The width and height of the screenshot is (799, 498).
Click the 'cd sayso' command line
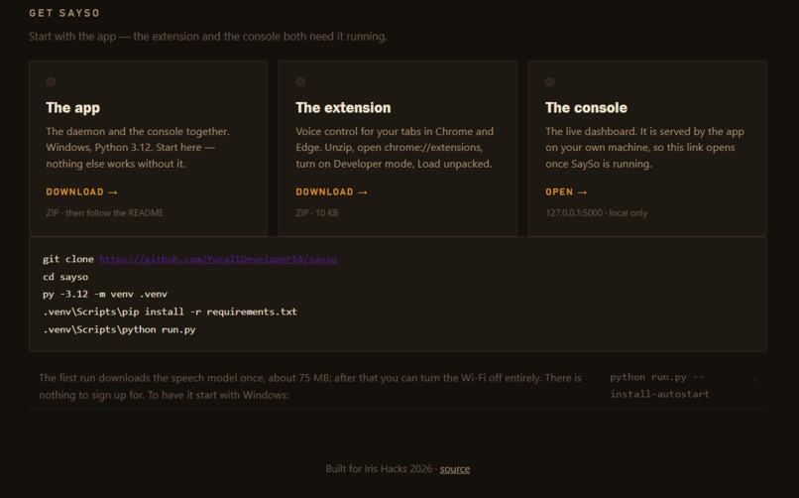coord(65,277)
